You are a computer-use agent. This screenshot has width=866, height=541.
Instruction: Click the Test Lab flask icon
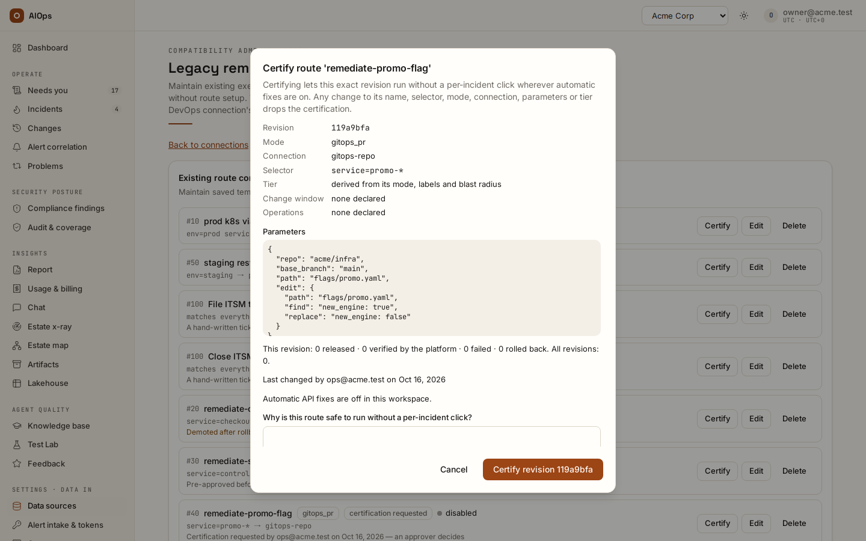click(17, 444)
